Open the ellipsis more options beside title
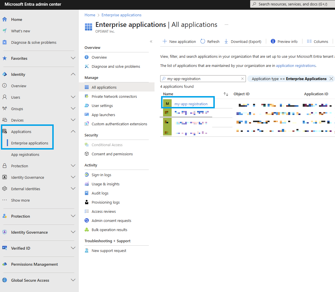This screenshot has height=292, width=335. pos(226,25)
